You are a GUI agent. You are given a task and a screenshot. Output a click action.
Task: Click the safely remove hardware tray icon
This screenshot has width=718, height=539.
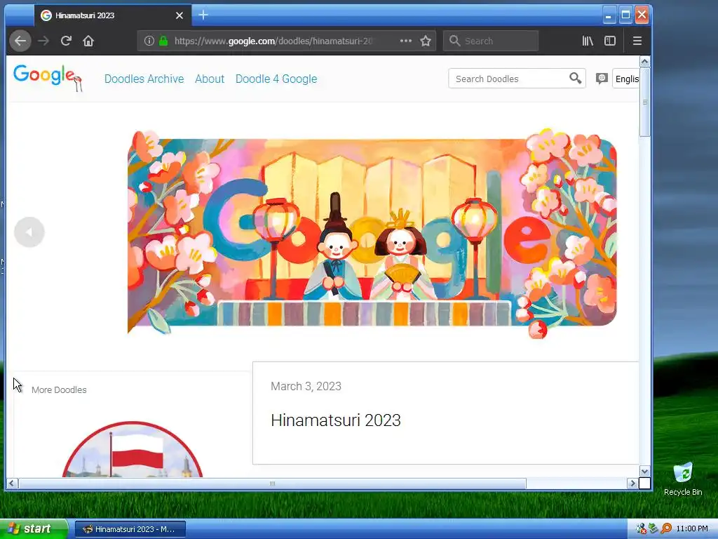point(653,529)
